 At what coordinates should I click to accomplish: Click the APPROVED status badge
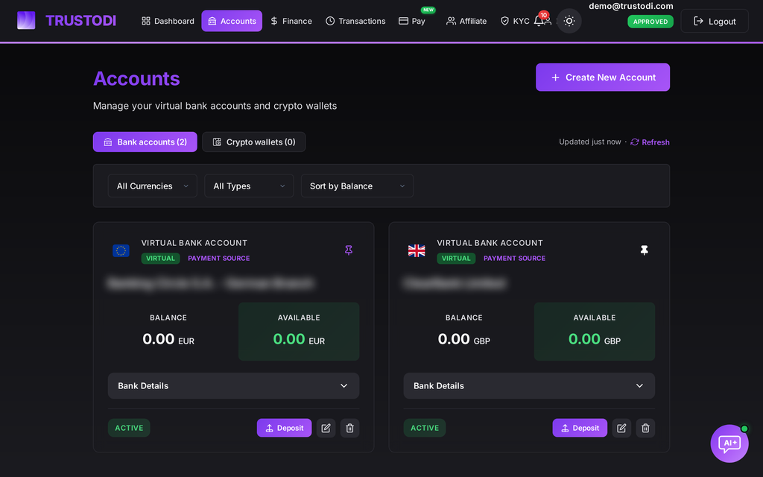(650, 22)
